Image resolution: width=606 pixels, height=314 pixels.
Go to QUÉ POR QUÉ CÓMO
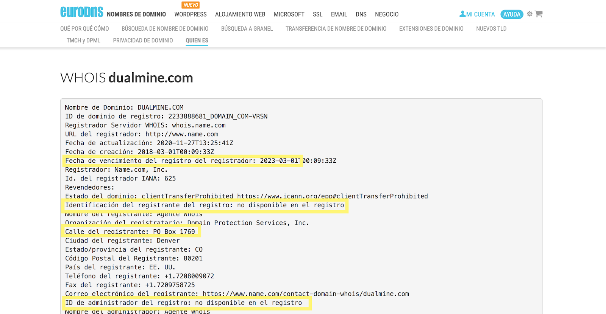[84, 29]
